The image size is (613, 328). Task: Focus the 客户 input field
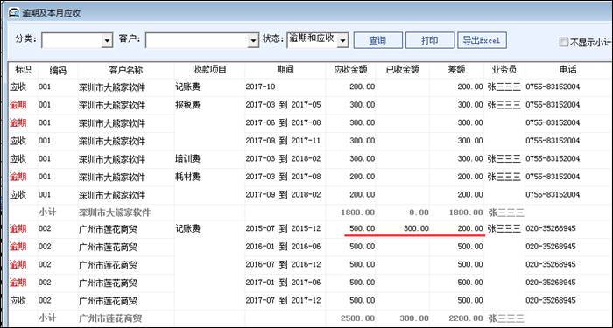pos(197,40)
